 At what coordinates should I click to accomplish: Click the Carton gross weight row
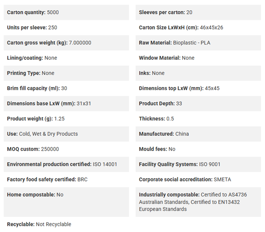(66, 43)
